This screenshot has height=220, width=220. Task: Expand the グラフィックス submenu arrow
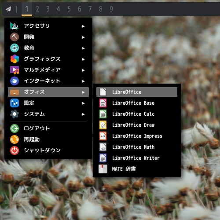pos(84,59)
